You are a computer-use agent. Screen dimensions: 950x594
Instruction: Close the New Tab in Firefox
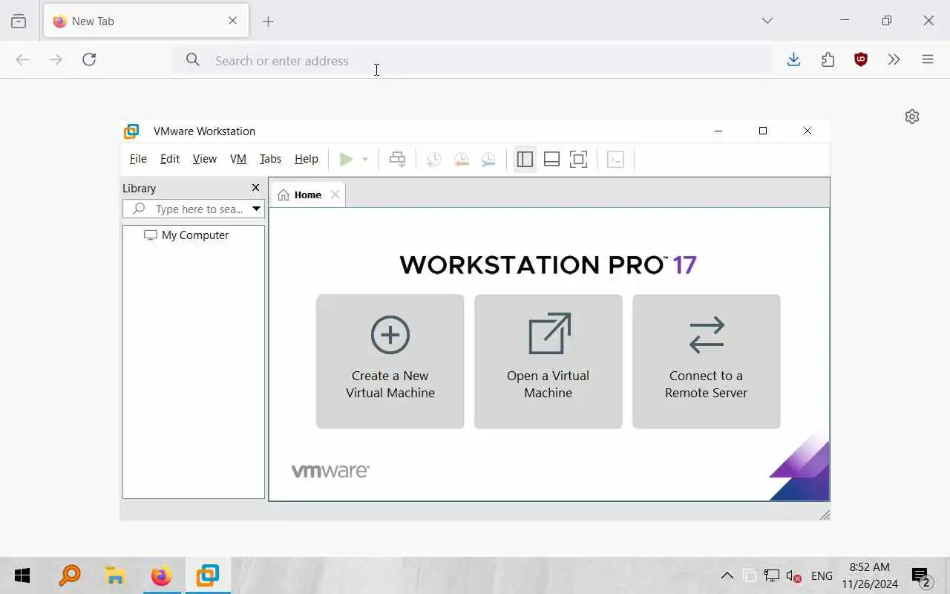pos(233,21)
